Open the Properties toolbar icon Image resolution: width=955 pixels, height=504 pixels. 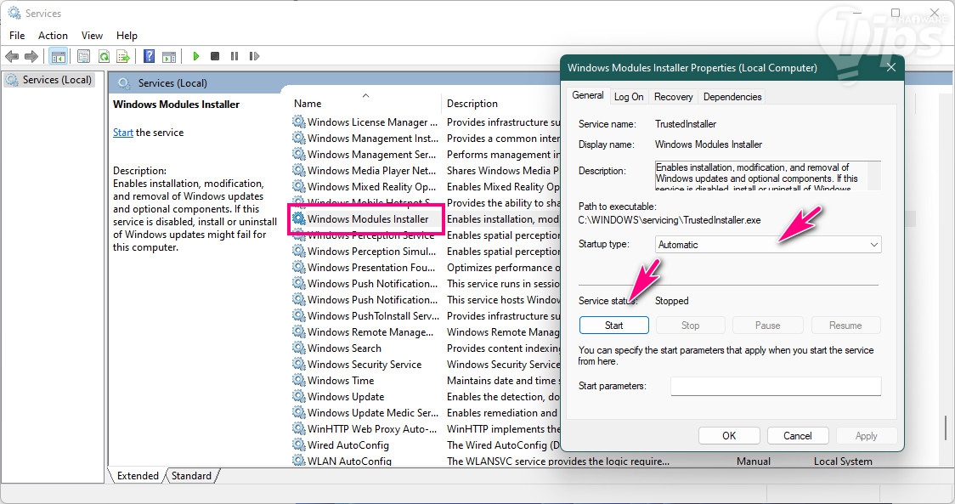(x=83, y=56)
